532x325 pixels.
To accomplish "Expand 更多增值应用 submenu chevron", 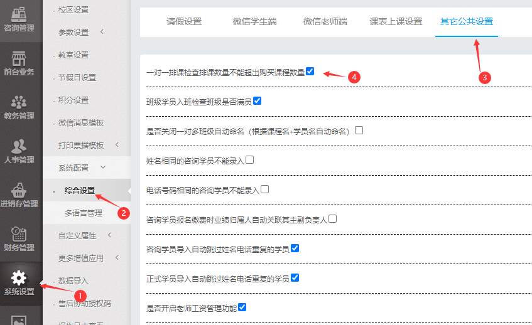I will 117,258.
